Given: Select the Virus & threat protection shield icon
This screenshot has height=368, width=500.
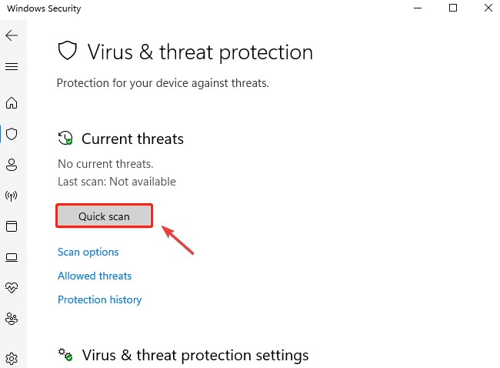Looking at the screenshot, I should (x=12, y=134).
